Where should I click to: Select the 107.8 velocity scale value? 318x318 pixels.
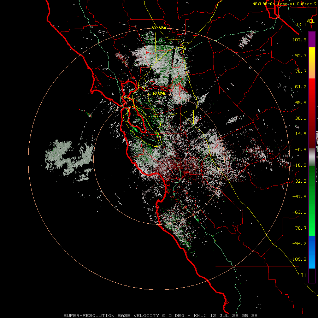[299, 40]
